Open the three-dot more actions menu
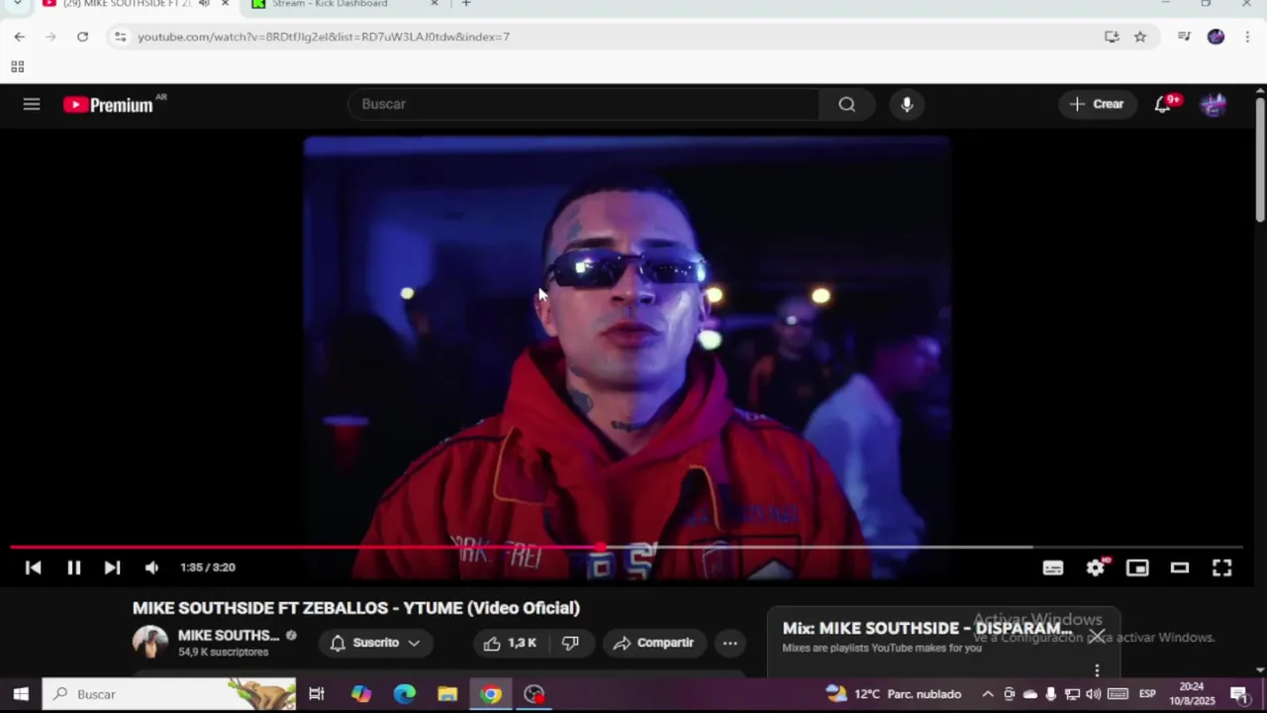Viewport: 1267px width, 713px height. click(730, 643)
